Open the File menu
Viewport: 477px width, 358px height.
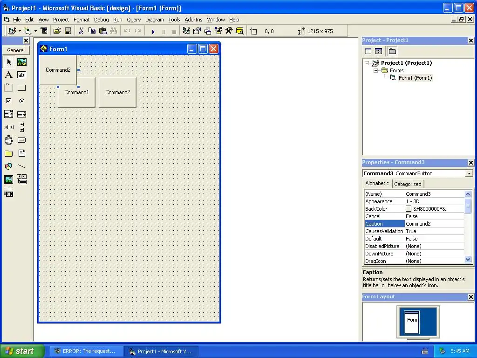coord(17,20)
